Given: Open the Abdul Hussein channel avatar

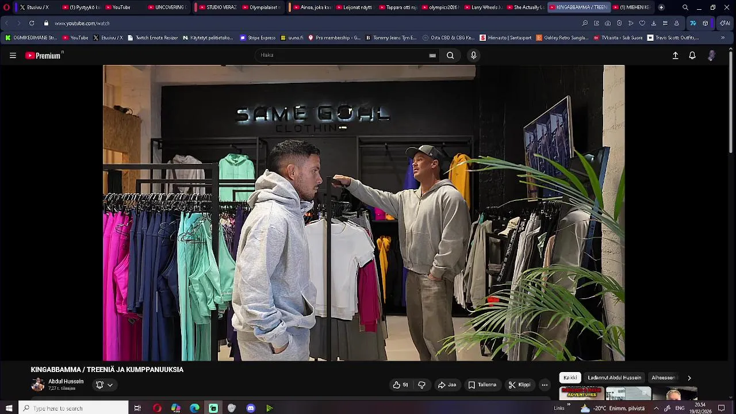Looking at the screenshot, I should [x=37, y=385].
